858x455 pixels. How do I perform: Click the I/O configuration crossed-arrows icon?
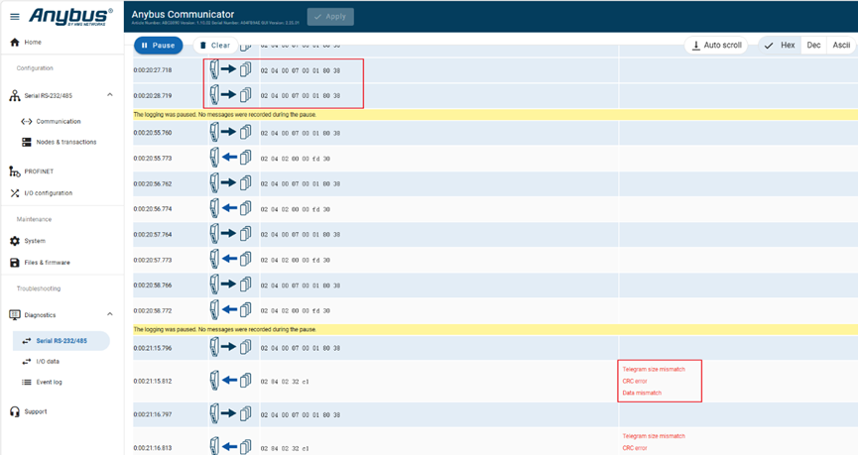[x=15, y=193]
